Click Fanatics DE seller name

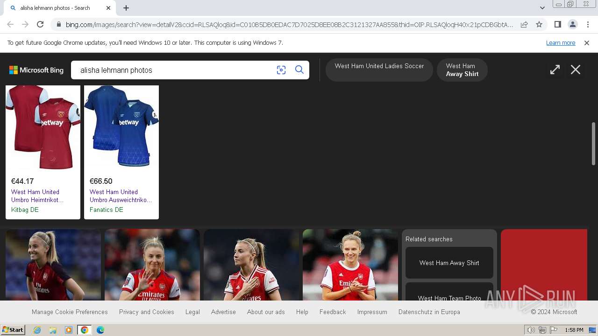(x=107, y=210)
